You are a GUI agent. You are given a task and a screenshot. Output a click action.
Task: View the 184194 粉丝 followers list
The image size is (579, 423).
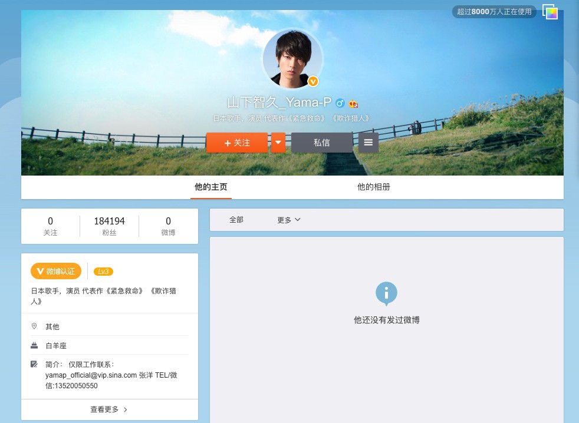109,226
